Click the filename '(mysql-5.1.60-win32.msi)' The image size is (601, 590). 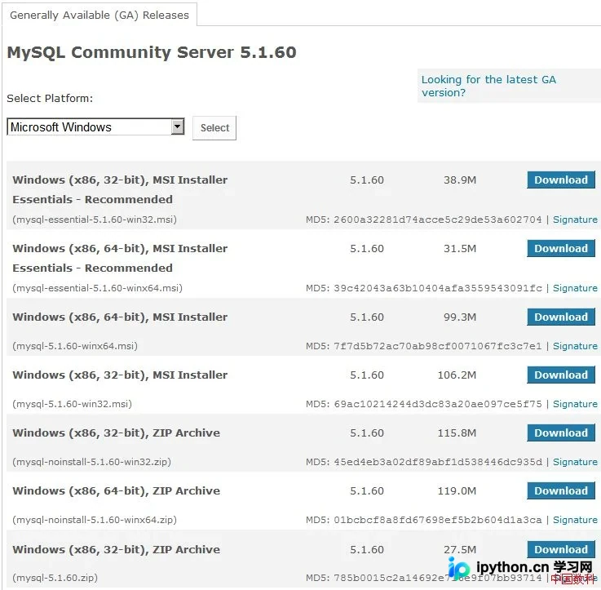click(x=72, y=404)
